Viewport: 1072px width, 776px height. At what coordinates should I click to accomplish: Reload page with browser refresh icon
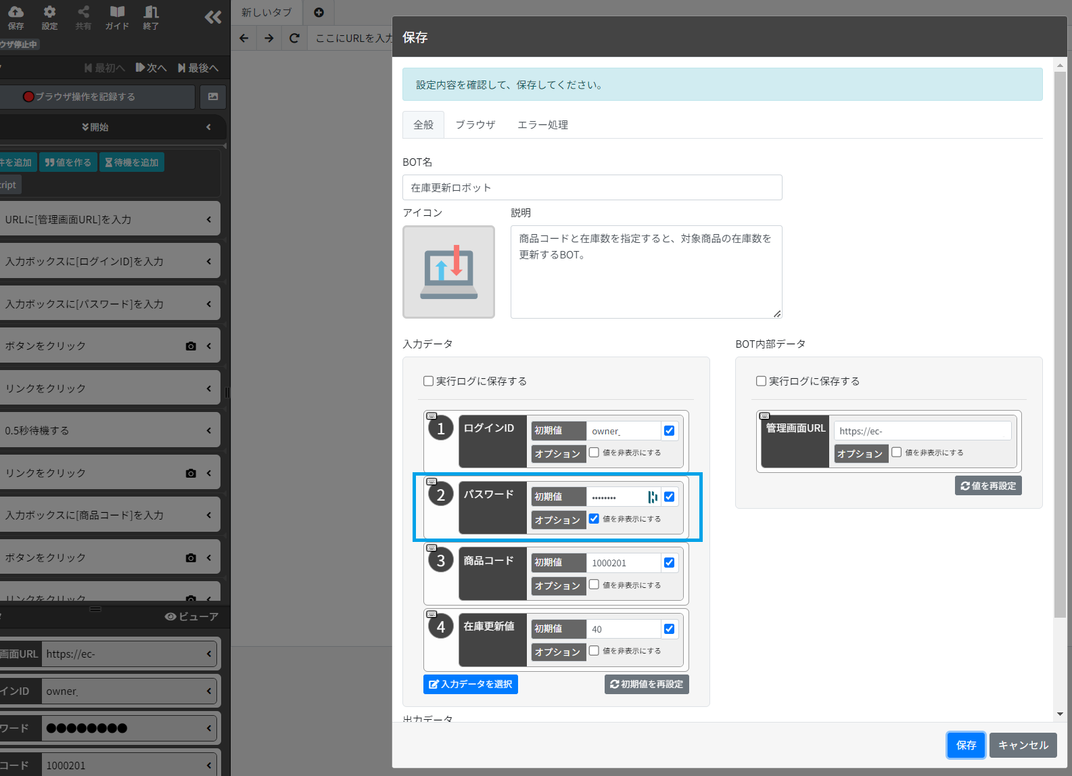pyautogui.click(x=294, y=38)
